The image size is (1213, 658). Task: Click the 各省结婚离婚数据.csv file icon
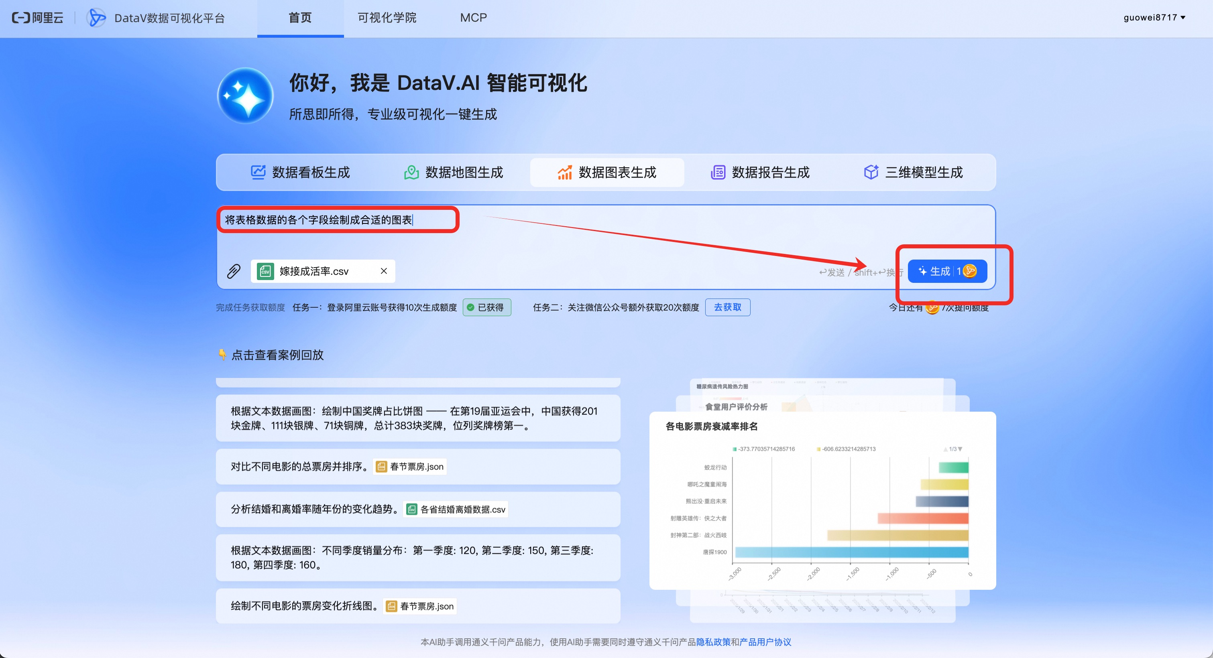click(x=411, y=509)
